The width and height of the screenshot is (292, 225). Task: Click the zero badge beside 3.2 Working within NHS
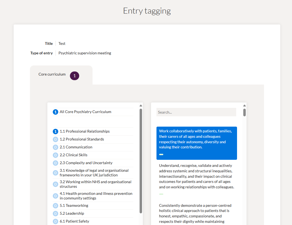click(x=55, y=184)
